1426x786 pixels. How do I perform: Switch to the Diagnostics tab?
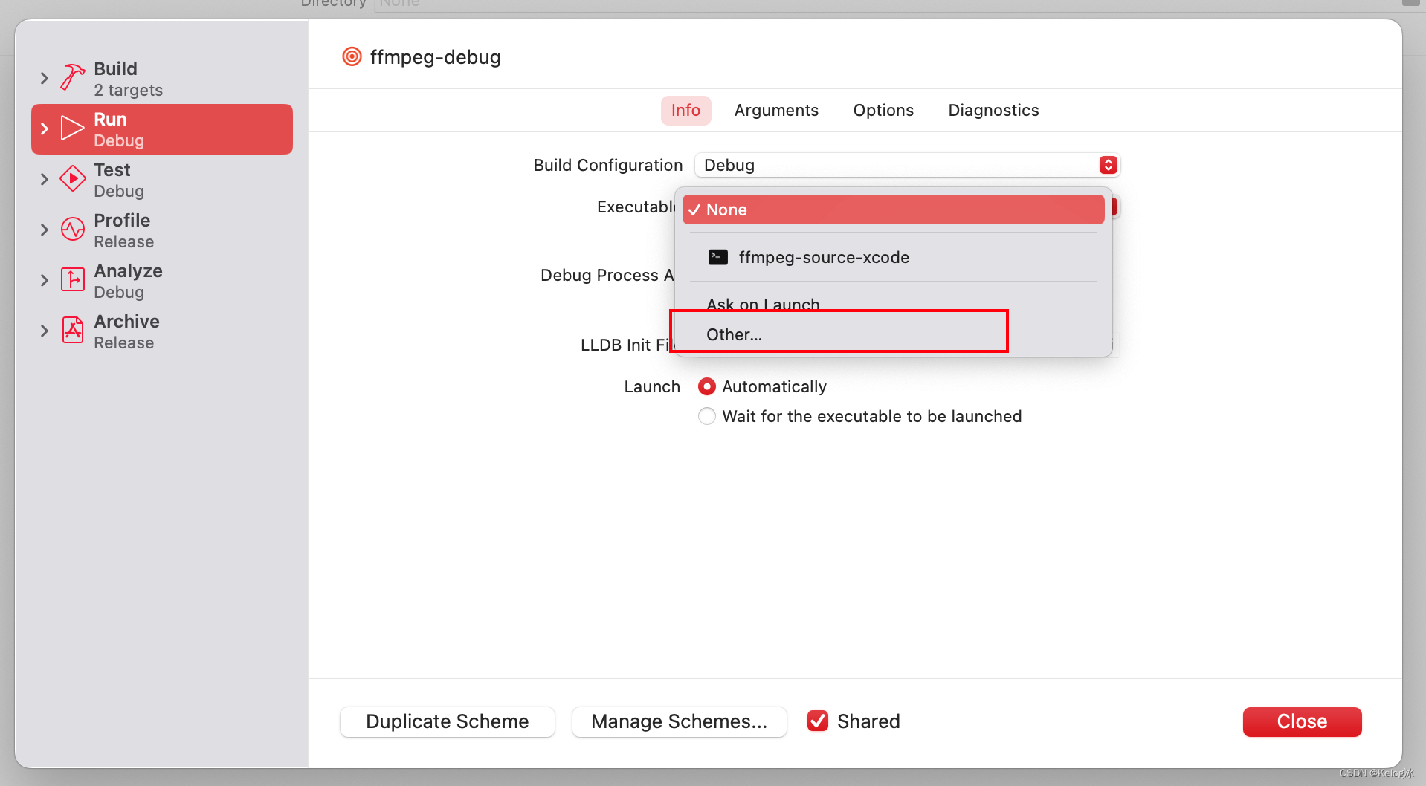point(993,110)
